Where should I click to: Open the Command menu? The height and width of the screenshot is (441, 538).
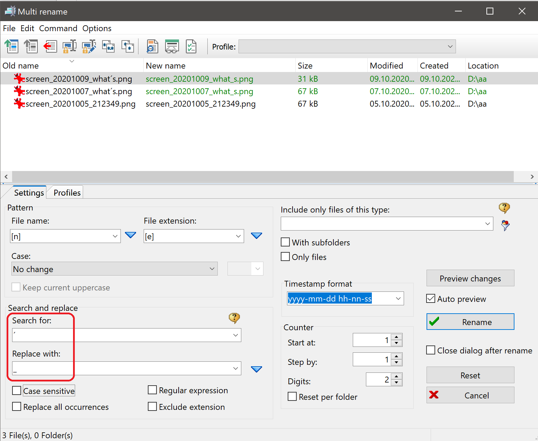[58, 28]
